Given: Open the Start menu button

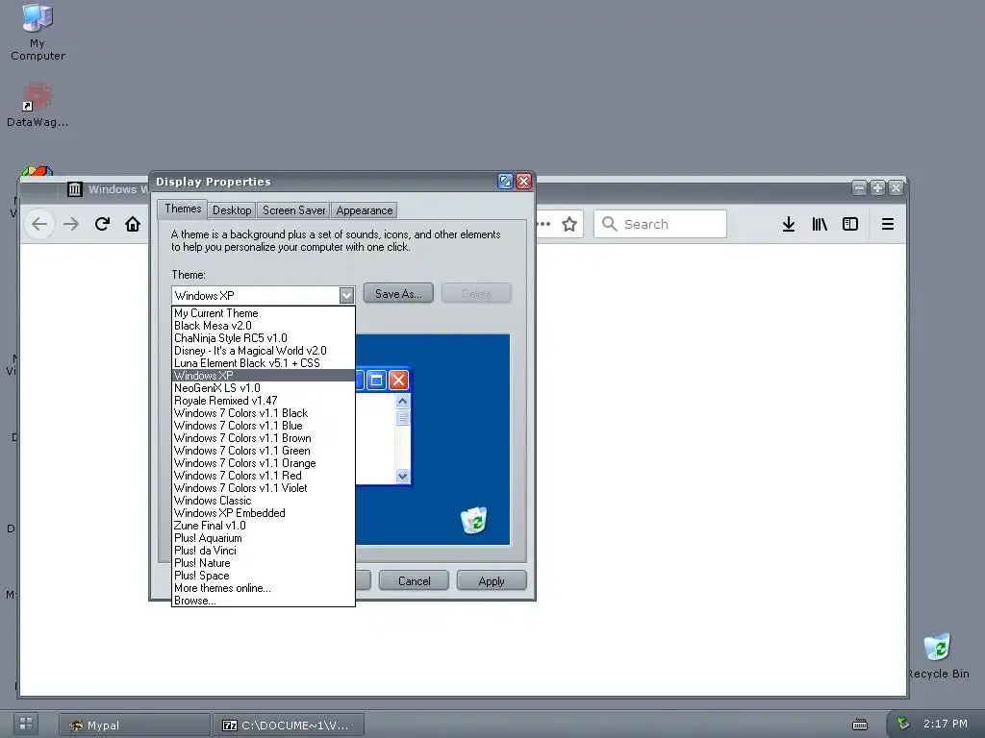Looking at the screenshot, I should tap(26, 724).
